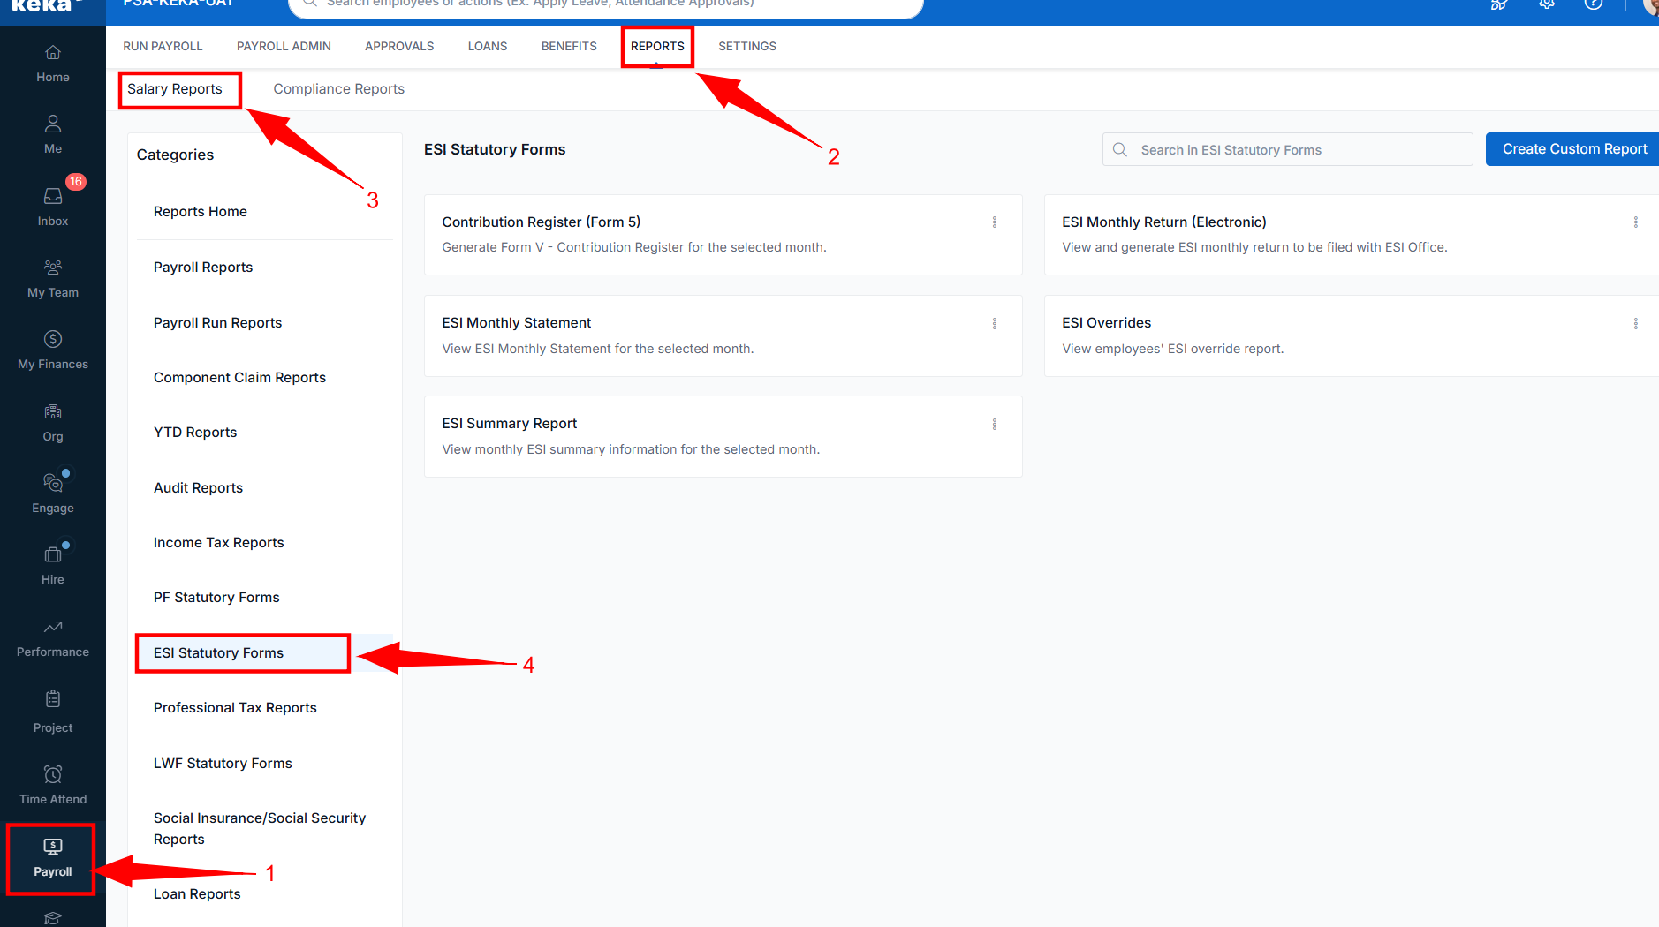Click the Search in ESI Statutory Forms field

coord(1285,148)
